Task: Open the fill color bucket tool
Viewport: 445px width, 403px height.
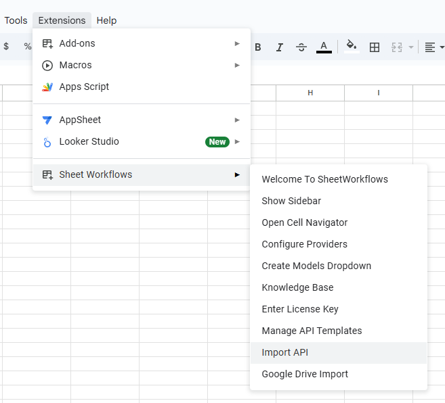Action: coord(351,47)
